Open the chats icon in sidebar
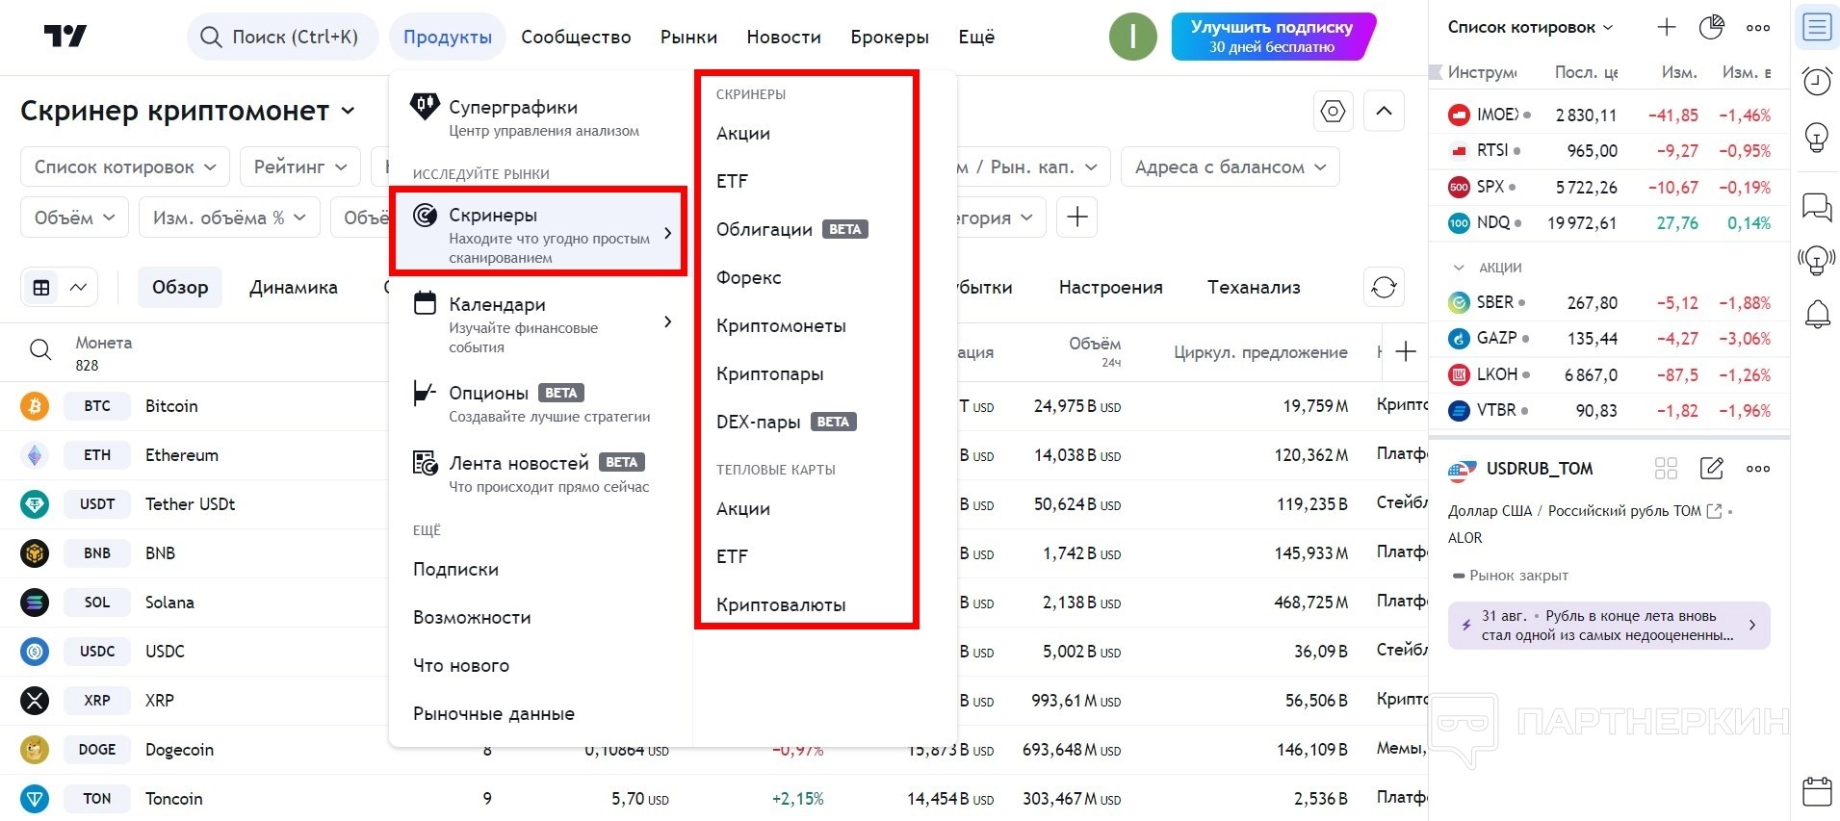 (x=1817, y=207)
